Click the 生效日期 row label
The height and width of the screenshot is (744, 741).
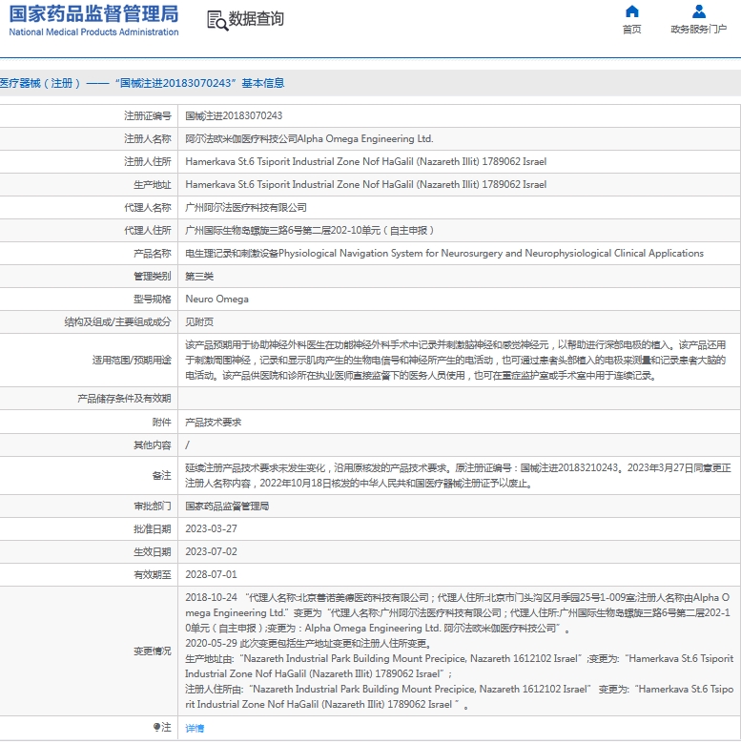click(153, 552)
